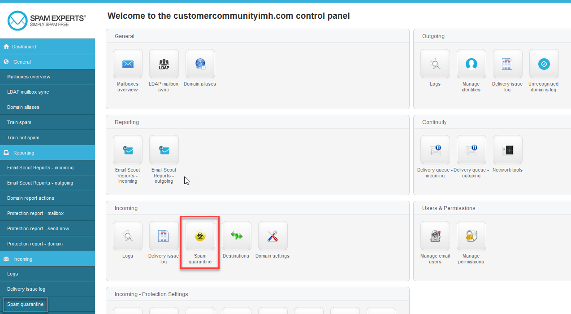The width and height of the screenshot is (571, 314).
Task: Open Delivery queue - incoming icon
Action: click(435, 150)
